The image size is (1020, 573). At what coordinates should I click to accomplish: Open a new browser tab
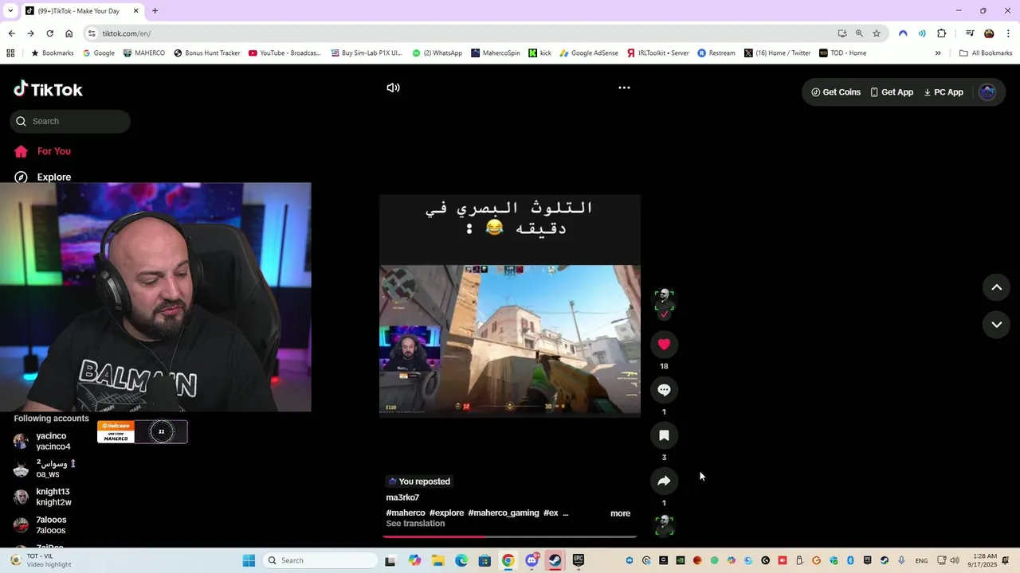(155, 11)
